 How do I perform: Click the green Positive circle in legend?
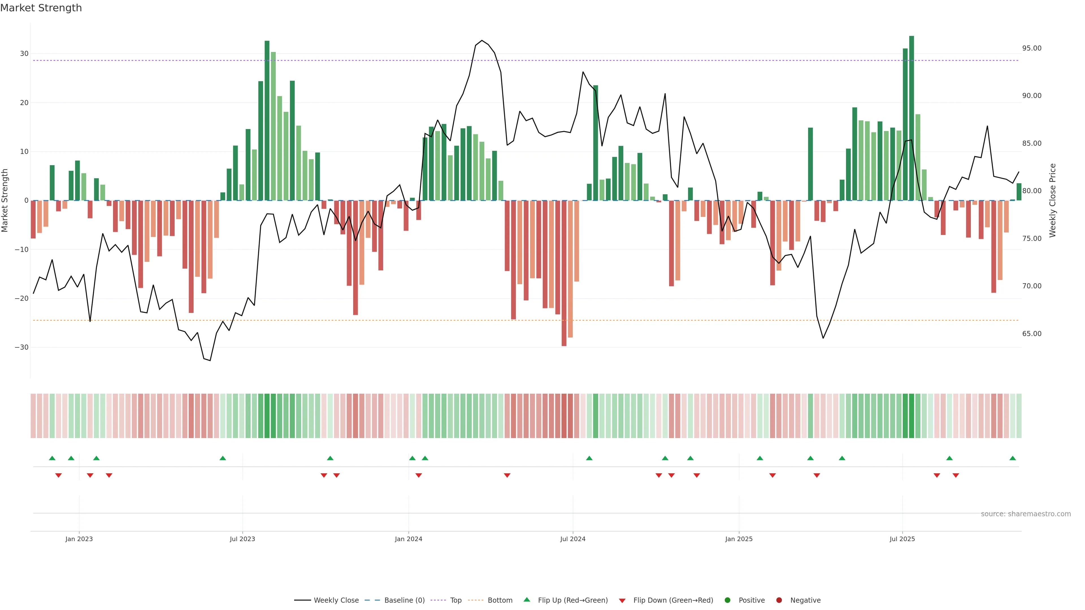(727, 600)
